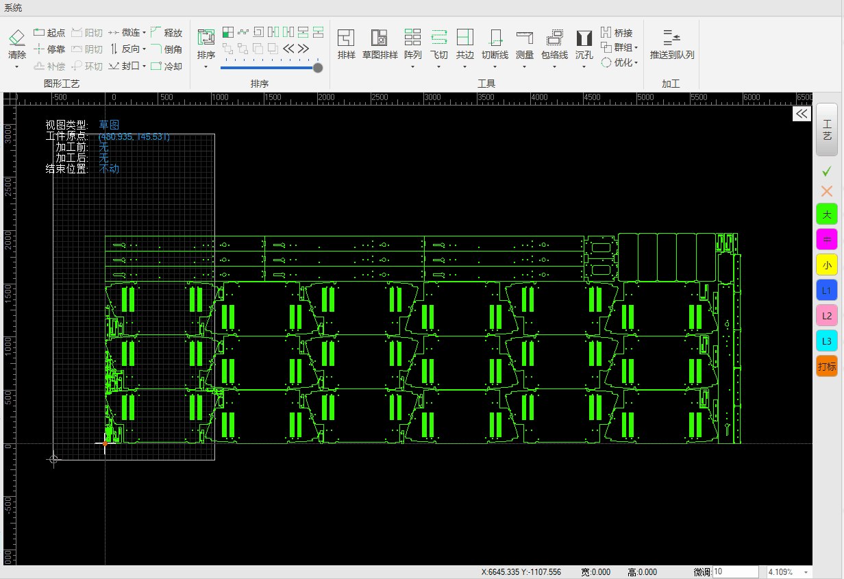Click the 无 value next to 加工前
The height and width of the screenshot is (579, 844).
103,147
